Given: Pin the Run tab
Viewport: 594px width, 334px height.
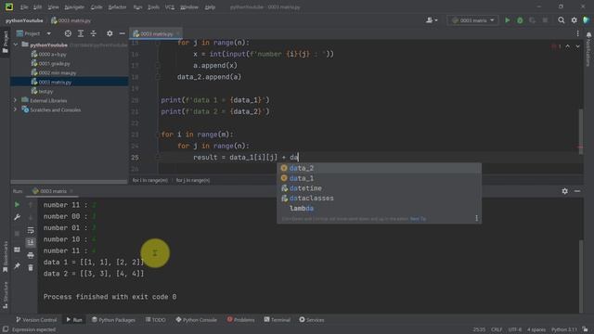Looking at the screenshot, I should pos(17,266).
